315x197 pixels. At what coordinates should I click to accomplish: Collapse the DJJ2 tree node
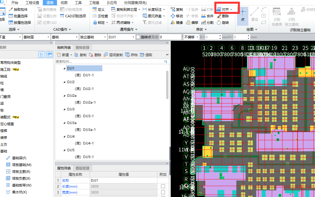point(64,82)
